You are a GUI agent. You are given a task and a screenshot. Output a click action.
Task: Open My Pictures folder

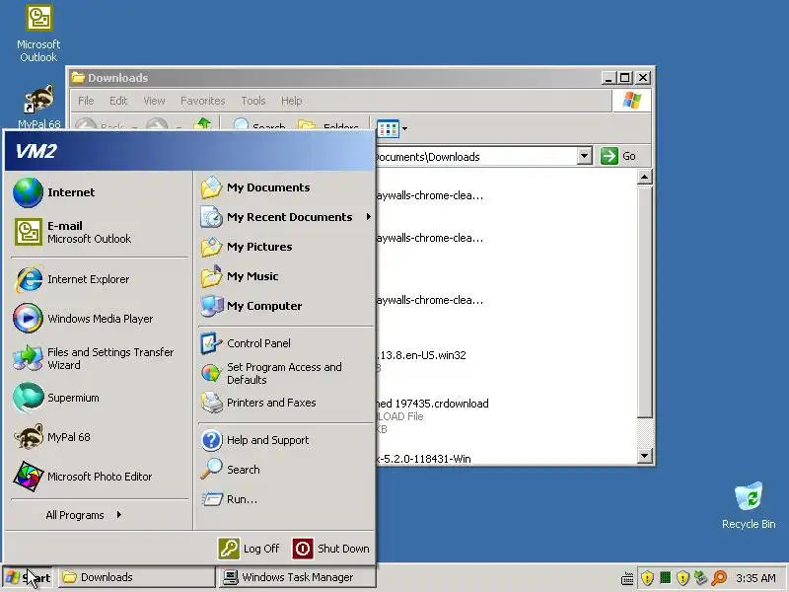tap(285, 247)
